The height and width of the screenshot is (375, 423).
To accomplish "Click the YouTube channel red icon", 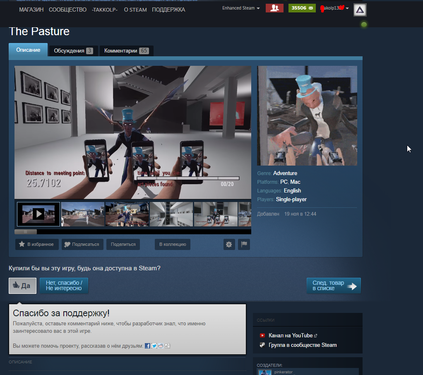I will pyautogui.click(x=262, y=335).
